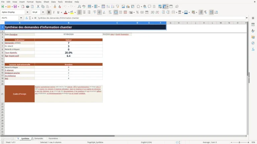Open the Navigator from the sidebar
Image resolution: width=257 pixels, height=144 pixels.
pos(253,43)
